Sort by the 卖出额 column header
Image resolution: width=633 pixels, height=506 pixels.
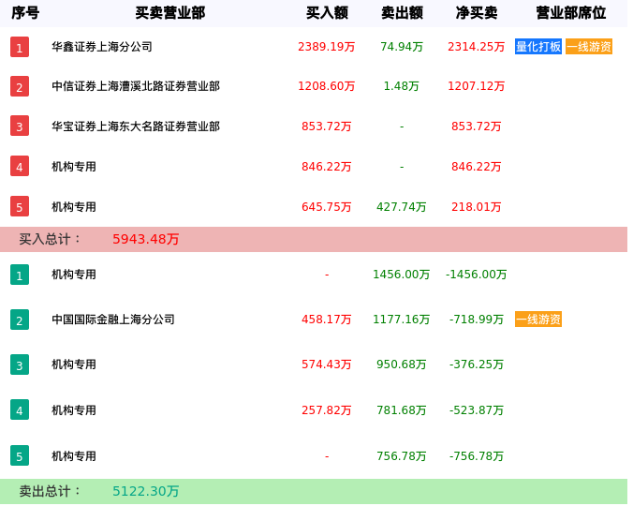(402, 13)
